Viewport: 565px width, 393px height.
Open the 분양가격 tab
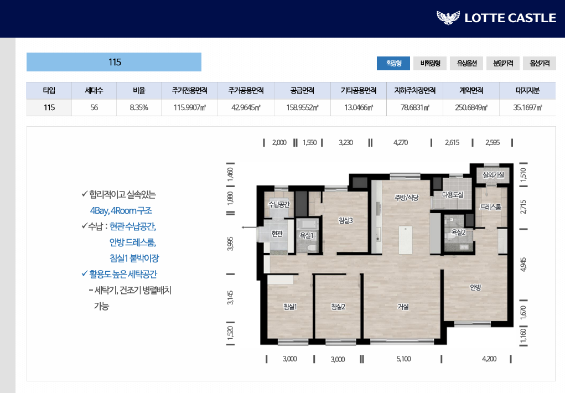point(503,63)
